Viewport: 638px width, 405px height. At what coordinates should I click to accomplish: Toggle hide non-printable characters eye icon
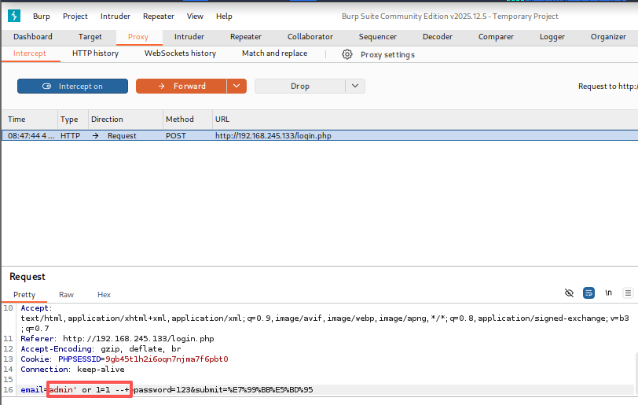569,293
